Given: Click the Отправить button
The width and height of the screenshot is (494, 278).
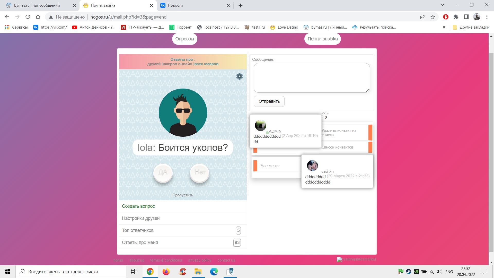Looking at the screenshot, I should click(x=269, y=101).
